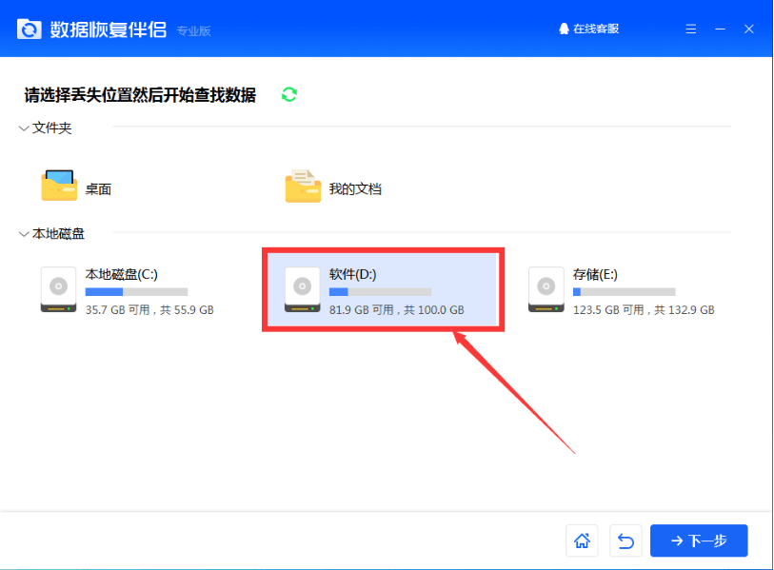Click the green refresh icon beside the heading
Viewport: 774px width, 570px height.
coord(289,94)
